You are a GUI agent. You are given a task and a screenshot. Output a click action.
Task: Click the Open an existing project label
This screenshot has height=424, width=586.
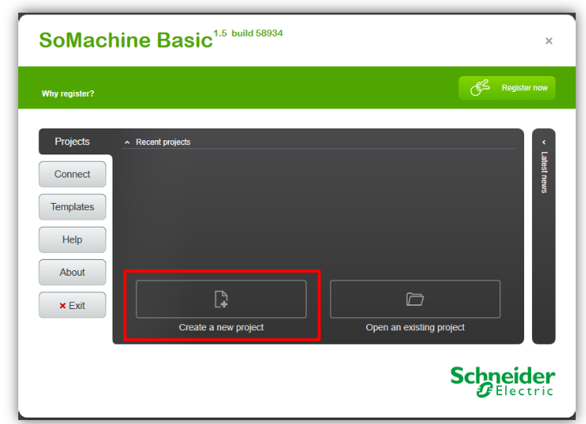click(x=415, y=327)
